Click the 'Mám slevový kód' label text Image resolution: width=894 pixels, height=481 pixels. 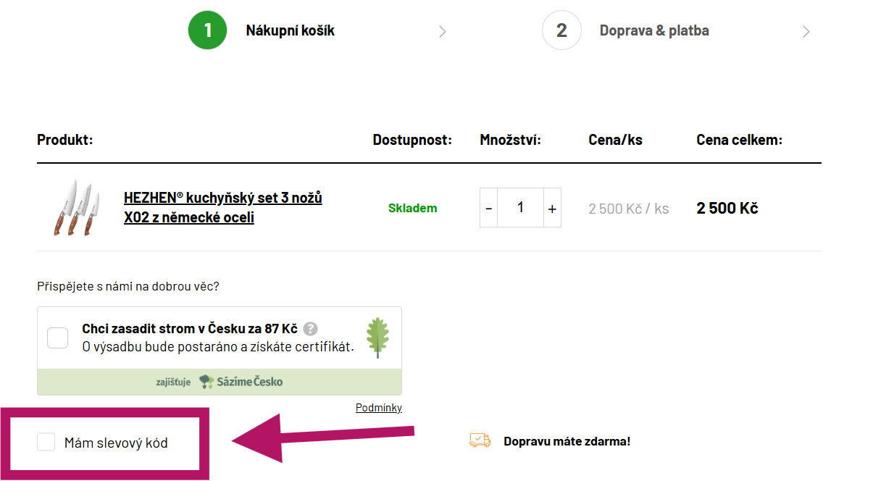[x=116, y=443]
